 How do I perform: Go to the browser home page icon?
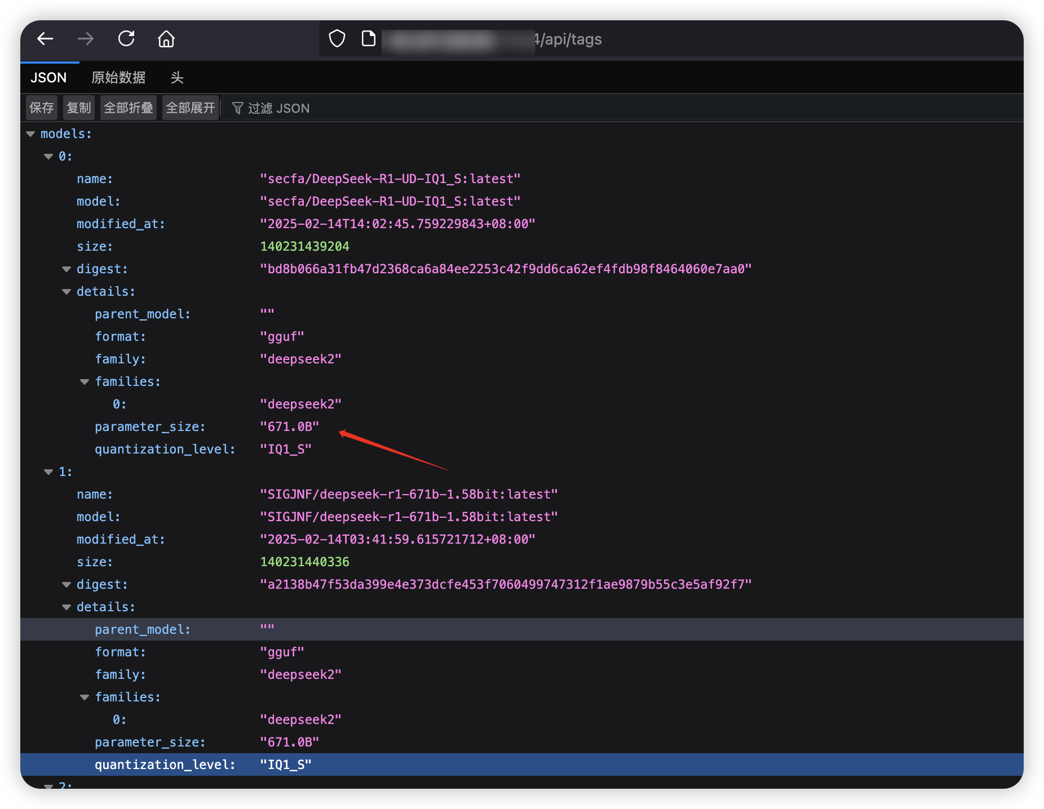[166, 39]
